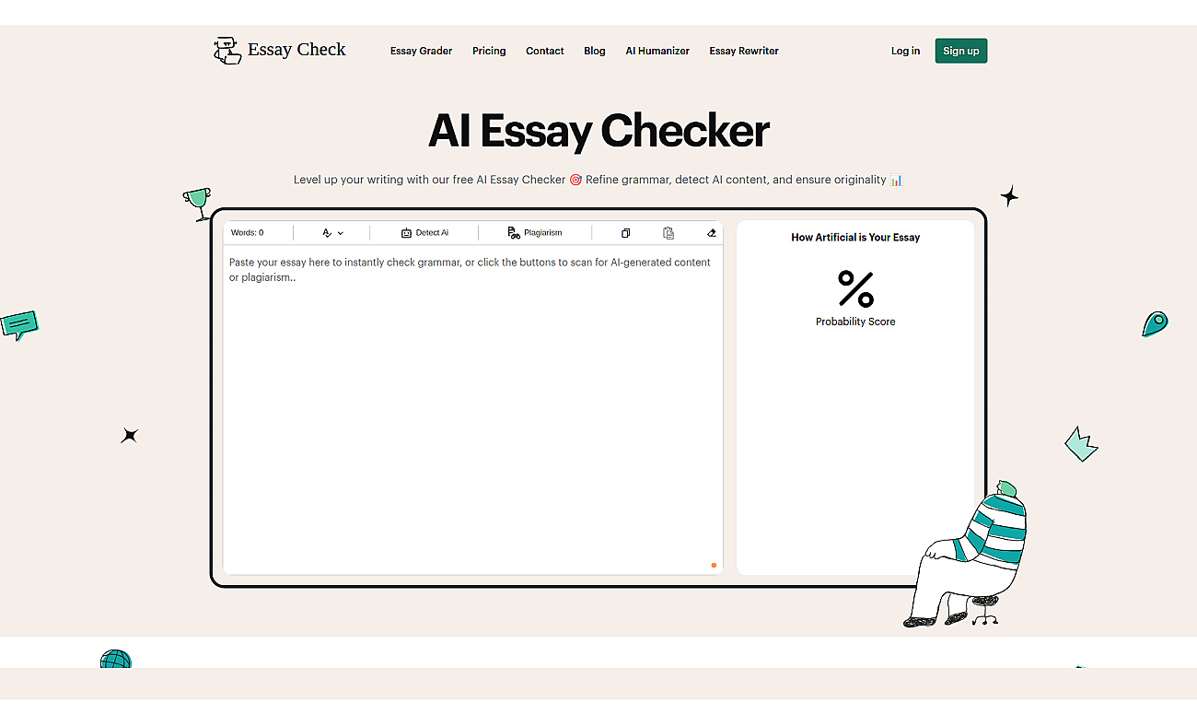Go to the Pricing page
Screen dimensions: 1197x726
[489, 51]
